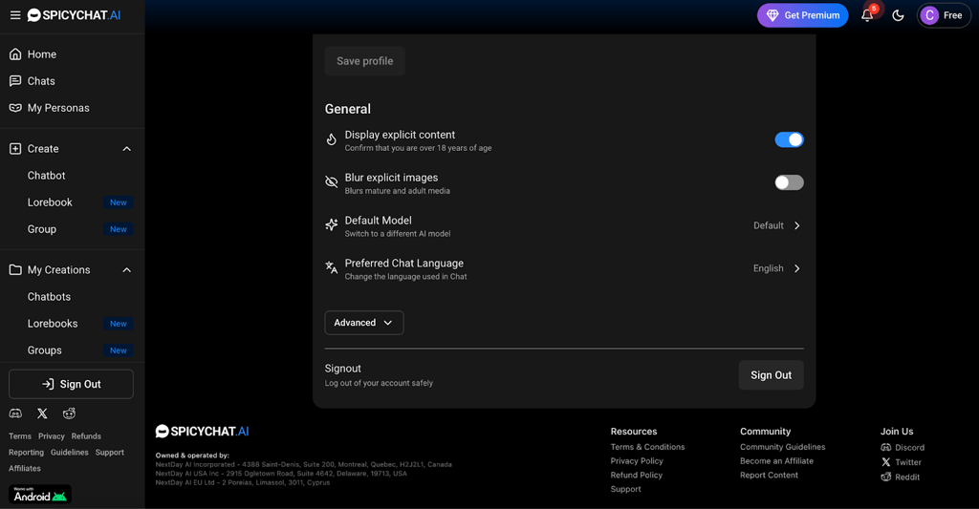The image size is (979, 509).
Task: Click the Create plus-square icon
Action: [x=15, y=148]
